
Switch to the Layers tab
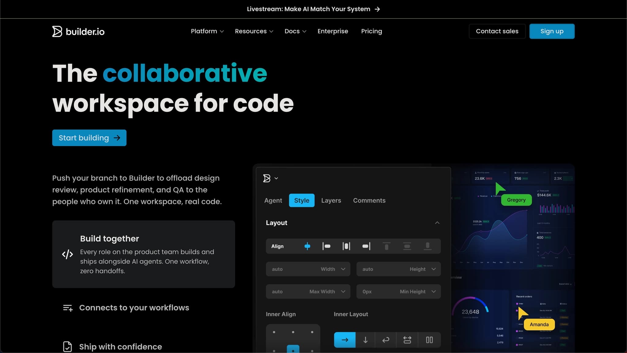click(x=331, y=200)
